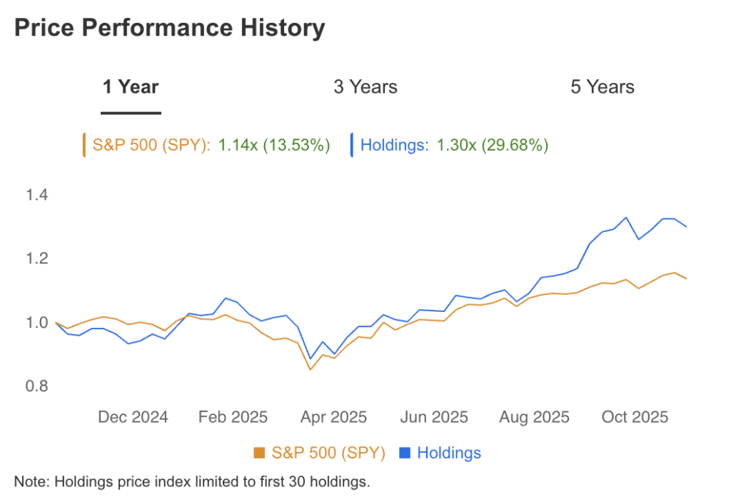Toggle the S&P 500 (SPY) legend entry
The height and width of the screenshot is (497, 731).
click(328, 453)
